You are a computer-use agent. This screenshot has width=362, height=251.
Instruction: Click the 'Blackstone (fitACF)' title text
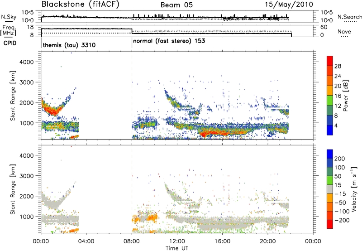(x=81, y=5)
